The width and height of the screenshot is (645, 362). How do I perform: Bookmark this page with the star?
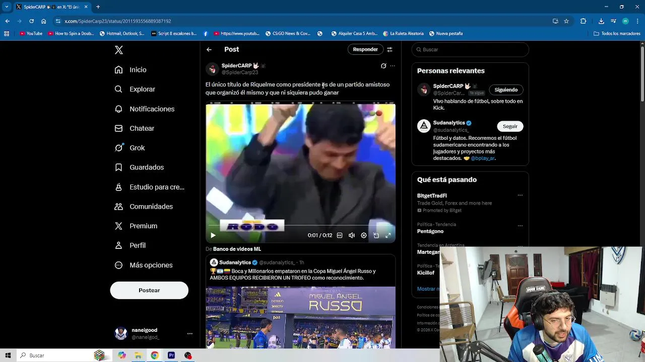pos(566,21)
